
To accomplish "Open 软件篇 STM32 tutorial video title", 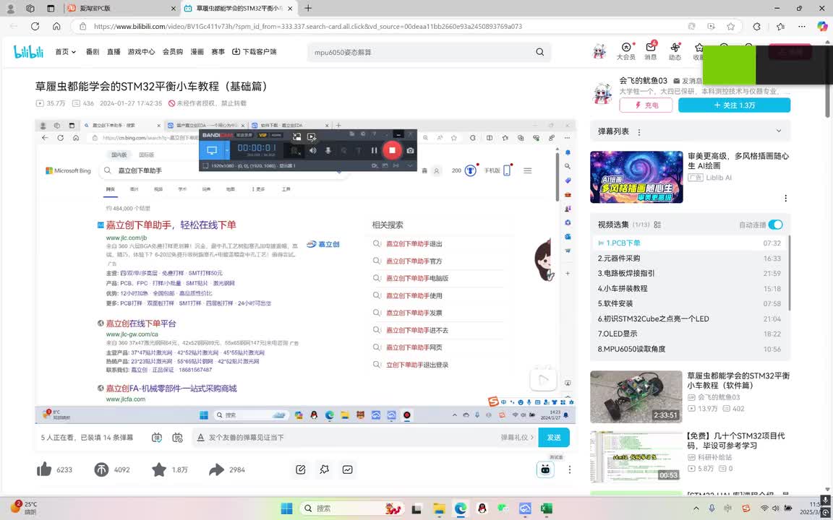I will click(738, 381).
